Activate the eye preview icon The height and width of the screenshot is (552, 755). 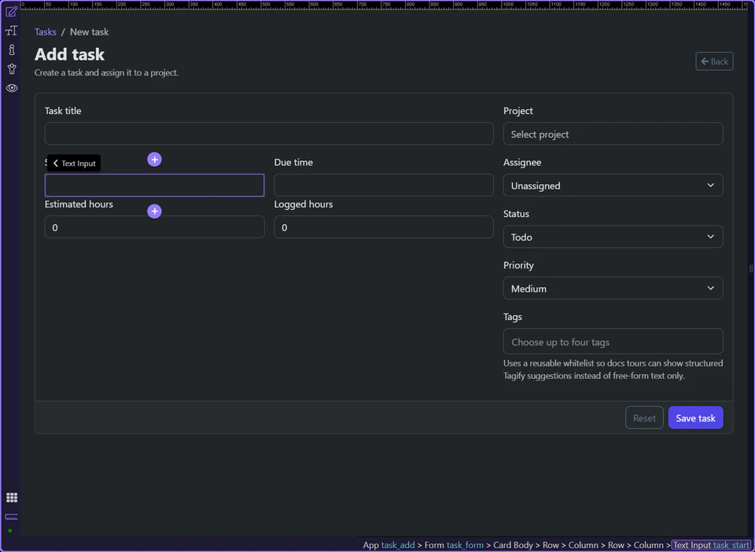[x=10, y=87]
